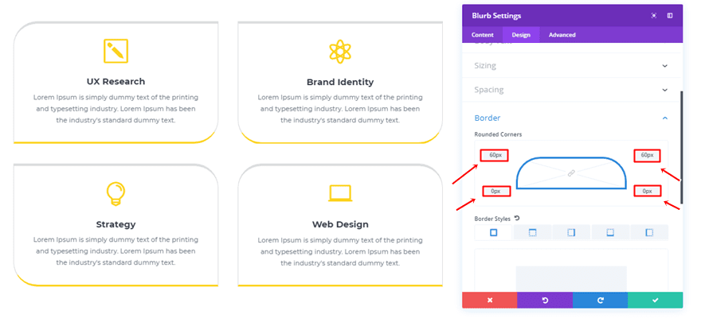Viewport: 701px width, 322px height.
Task: Expand the Spacing section
Action: 571,90
